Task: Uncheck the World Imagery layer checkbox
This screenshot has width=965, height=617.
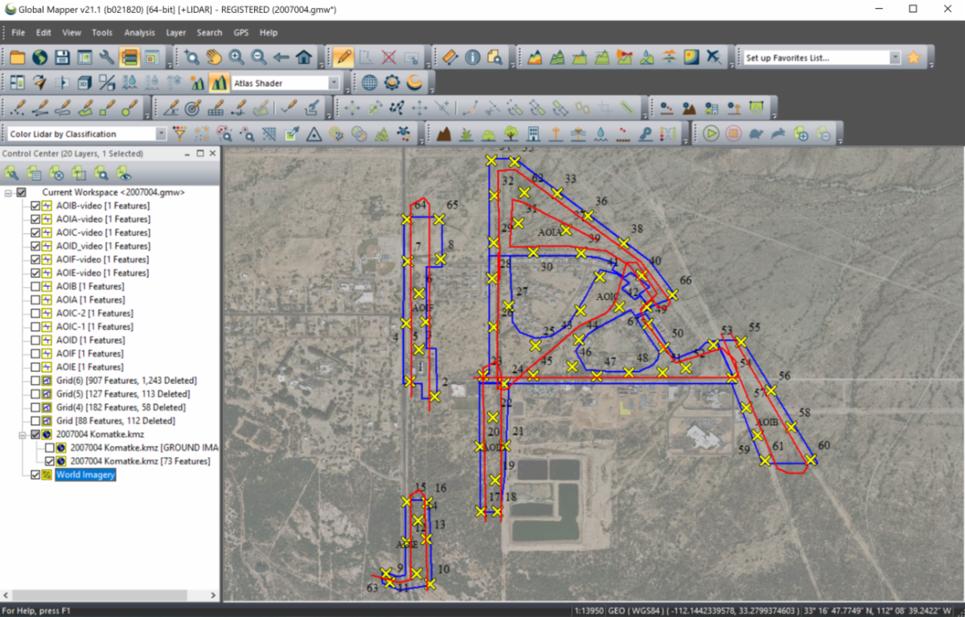Action: click(35, 475)
